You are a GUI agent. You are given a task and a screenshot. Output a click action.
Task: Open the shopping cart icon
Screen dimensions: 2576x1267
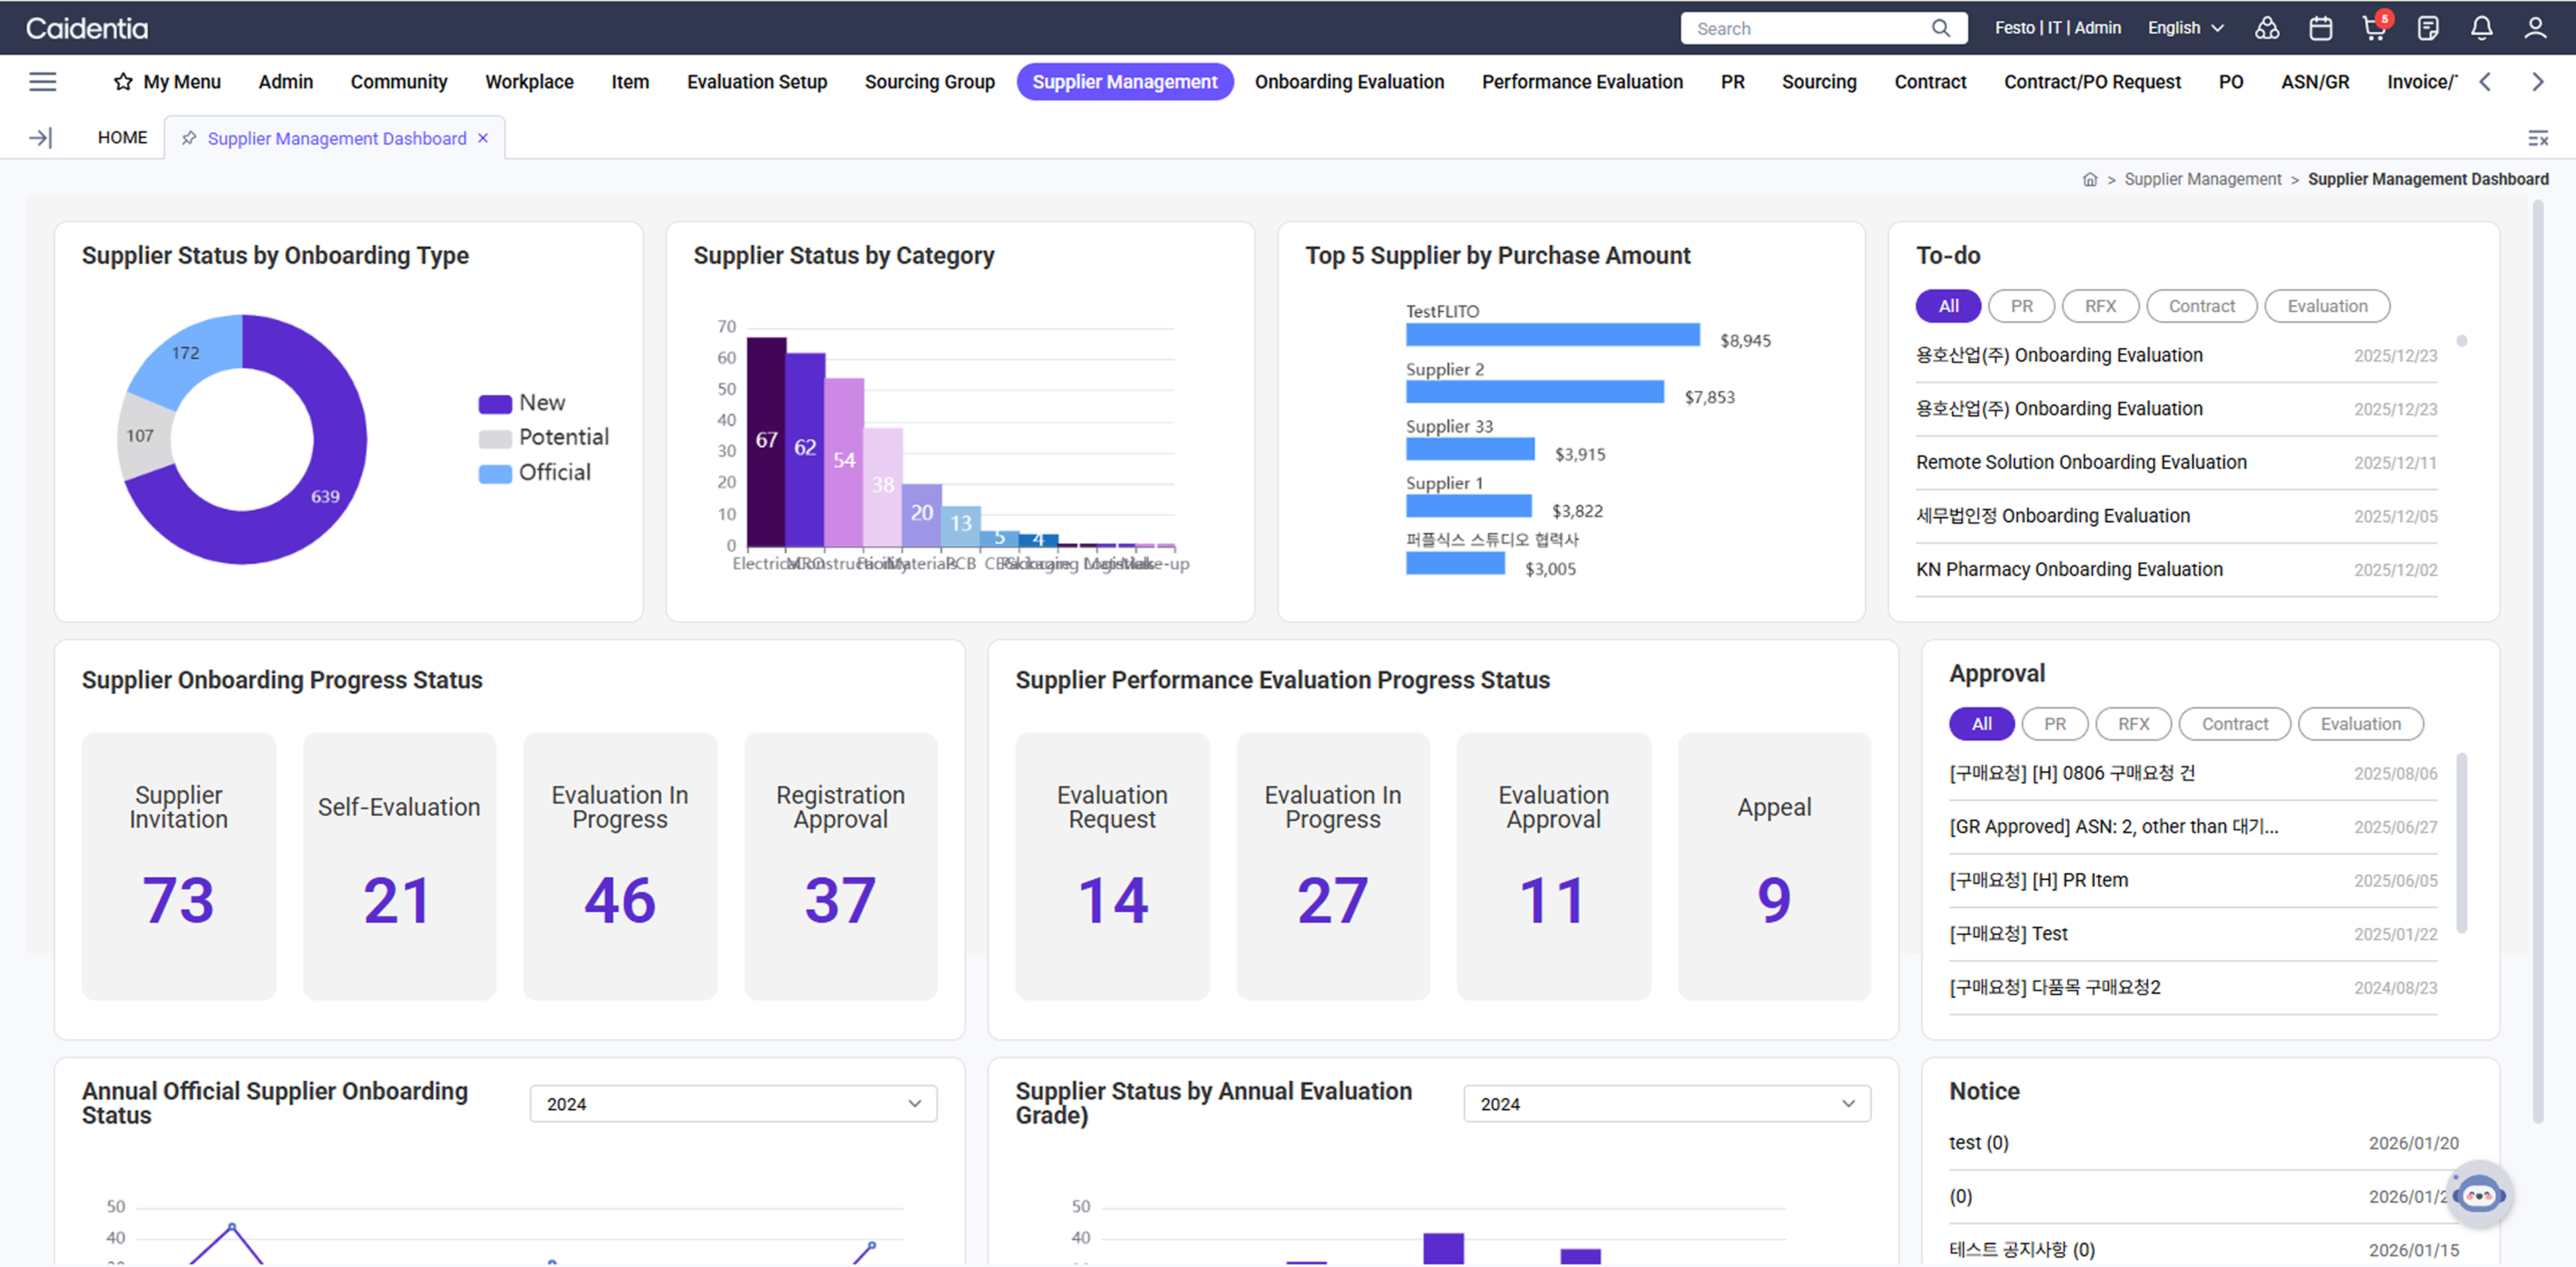tap(2373, 28)
